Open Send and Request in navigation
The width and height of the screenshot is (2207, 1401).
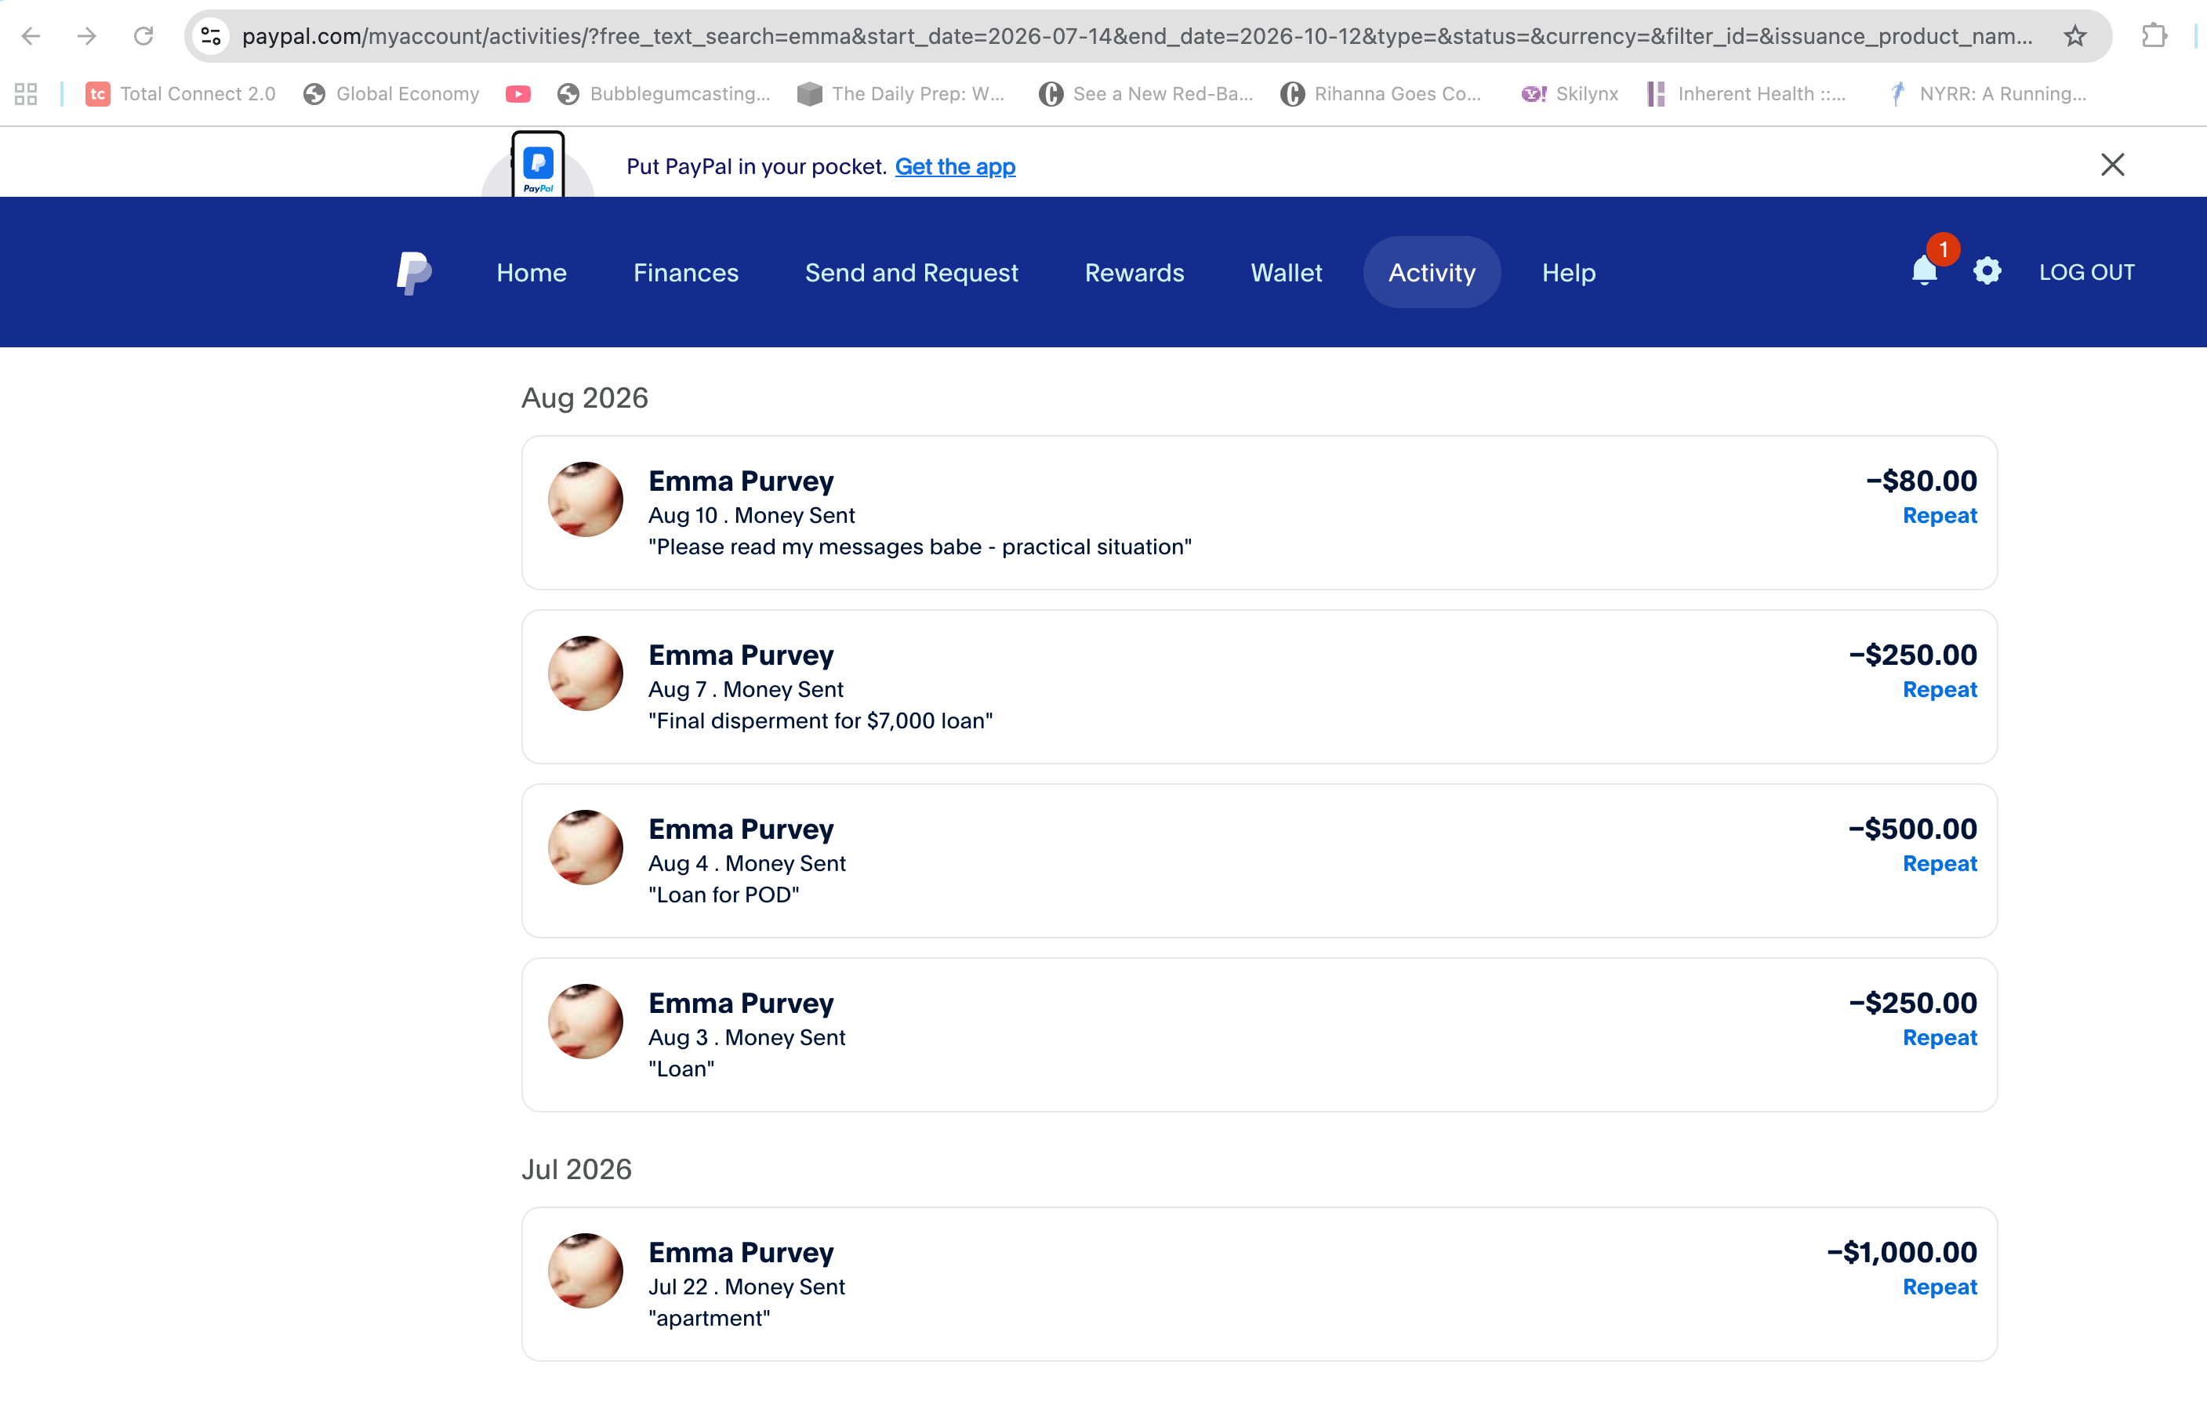[x=911, y=272]
